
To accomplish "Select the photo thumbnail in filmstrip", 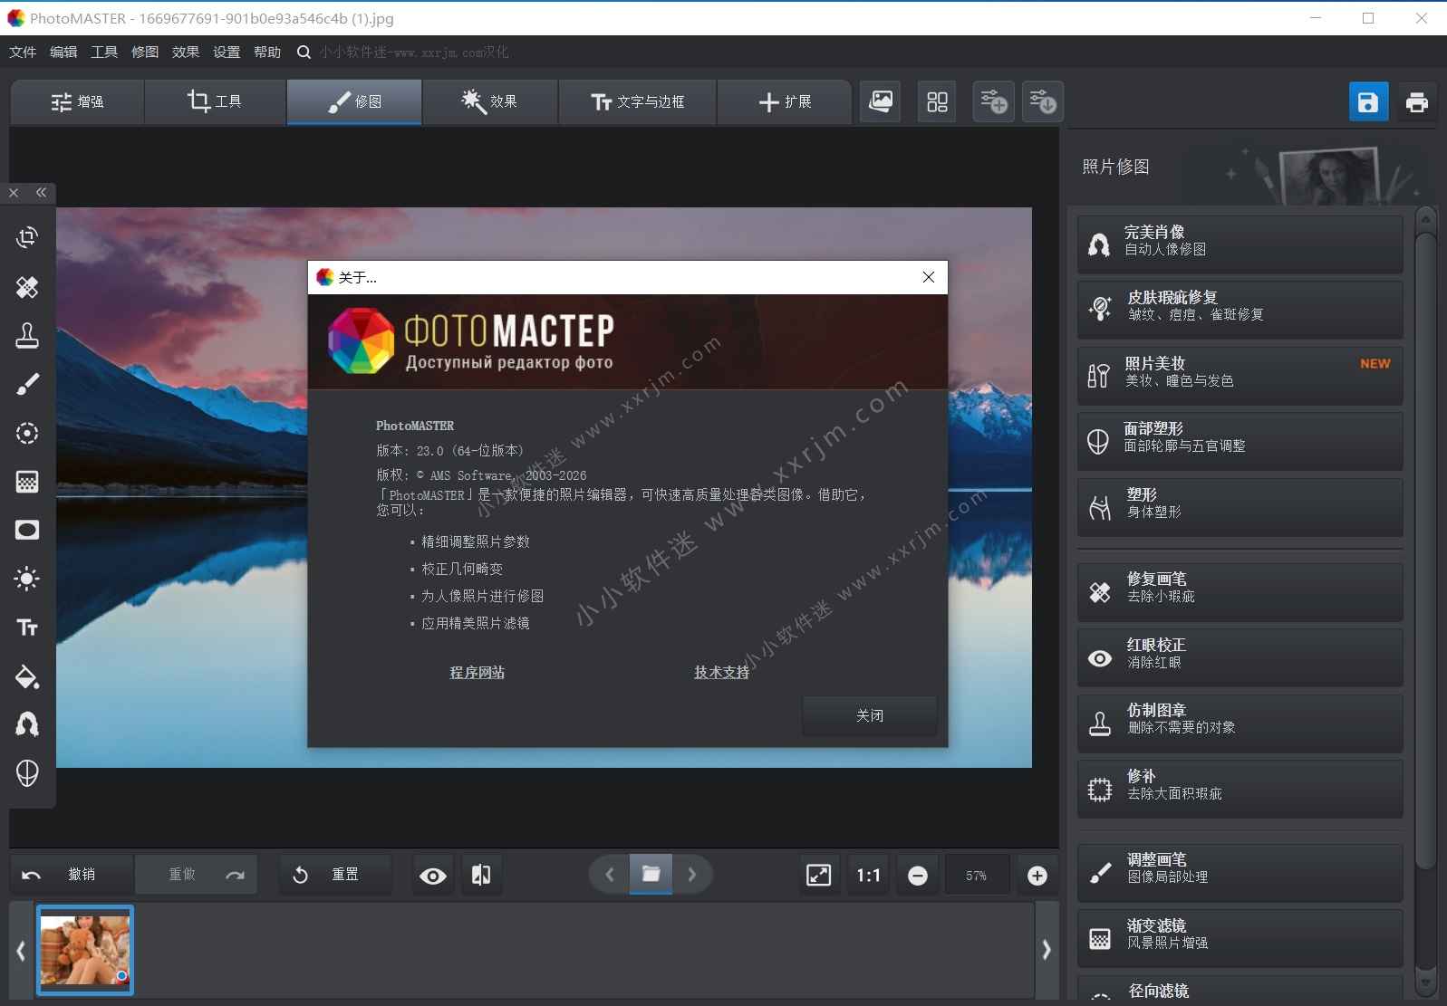I will tap(85, 950).
